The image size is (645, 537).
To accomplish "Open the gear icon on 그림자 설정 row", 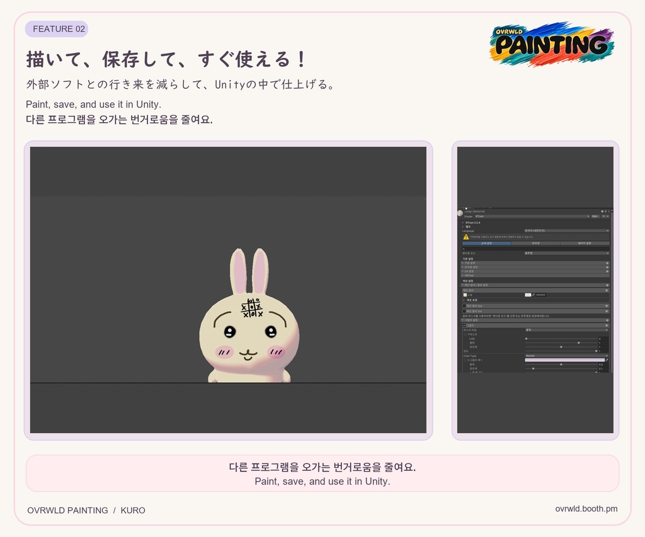I will [x=607, y=320].
